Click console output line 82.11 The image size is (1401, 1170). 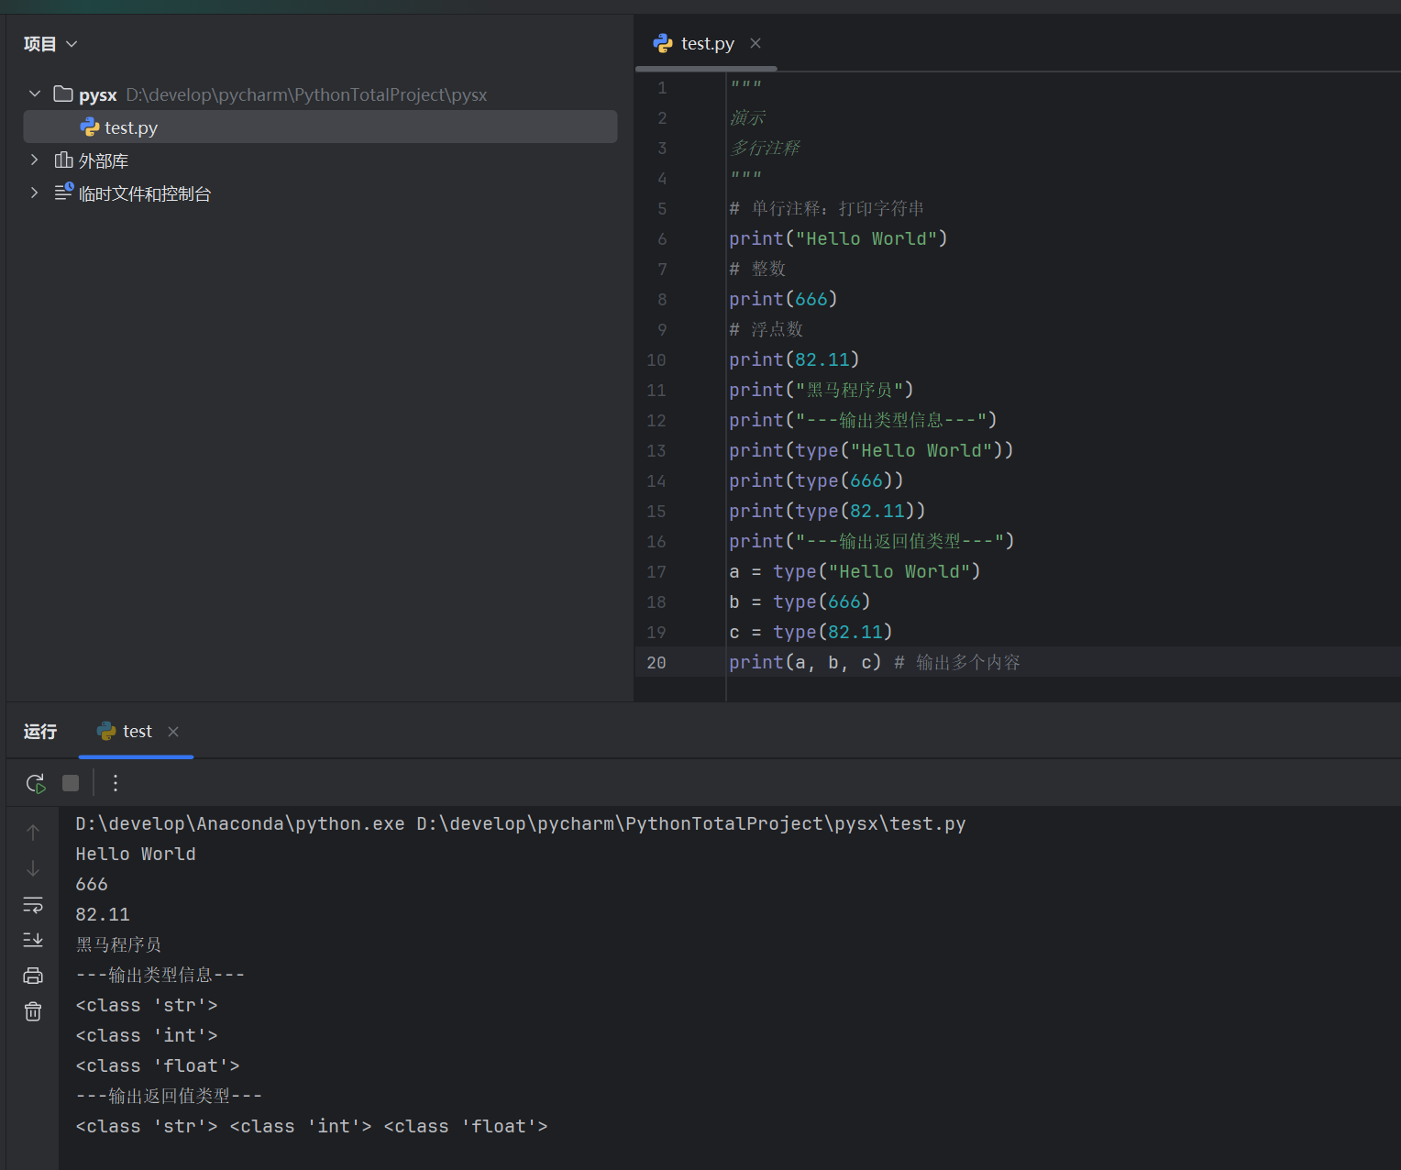click(103, 914)
